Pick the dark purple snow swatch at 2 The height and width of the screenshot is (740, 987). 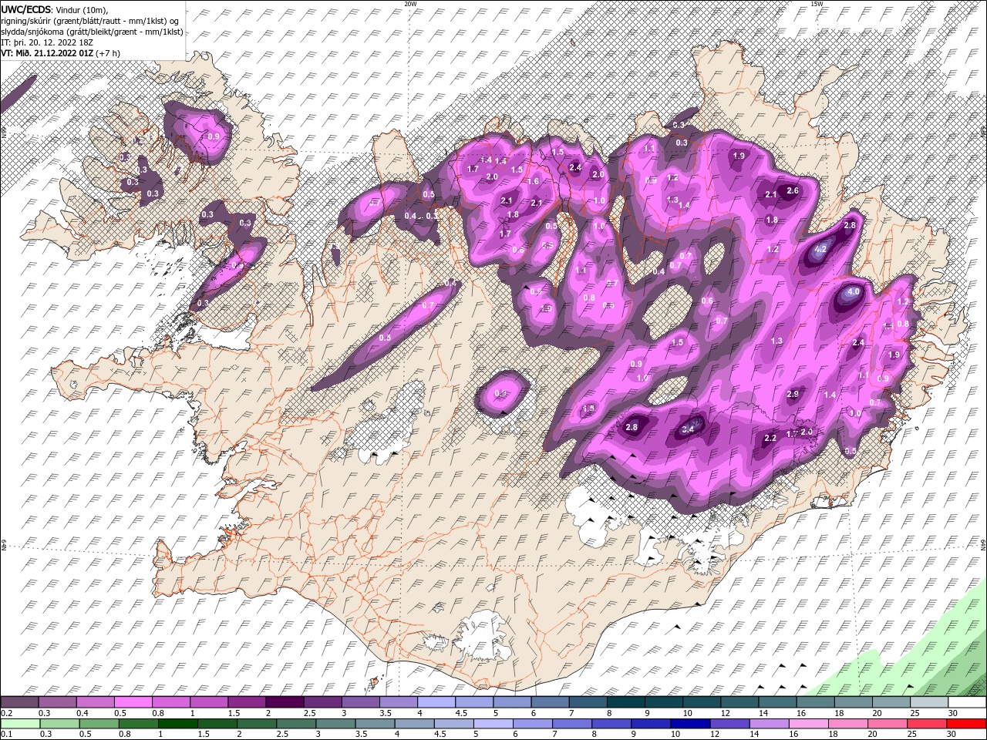point(285,701)
